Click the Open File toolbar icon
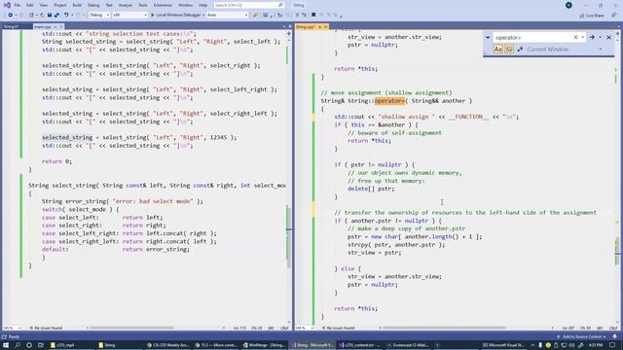The height and width of the screenshot is (350, 623). click(42, 16)
